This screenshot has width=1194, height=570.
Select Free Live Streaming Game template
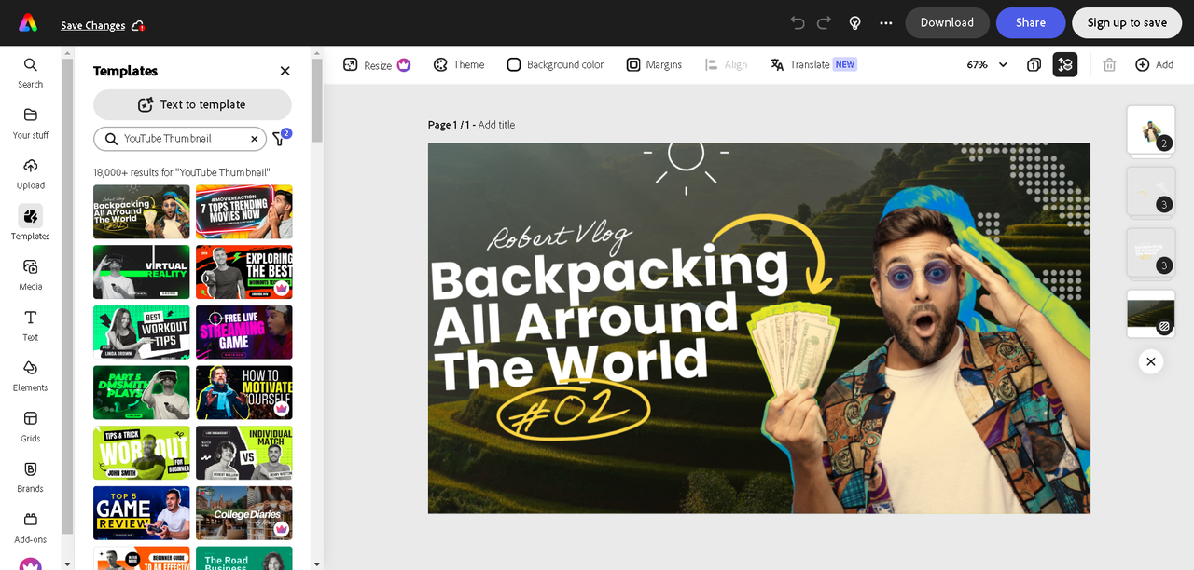click(x=244, y=332)
